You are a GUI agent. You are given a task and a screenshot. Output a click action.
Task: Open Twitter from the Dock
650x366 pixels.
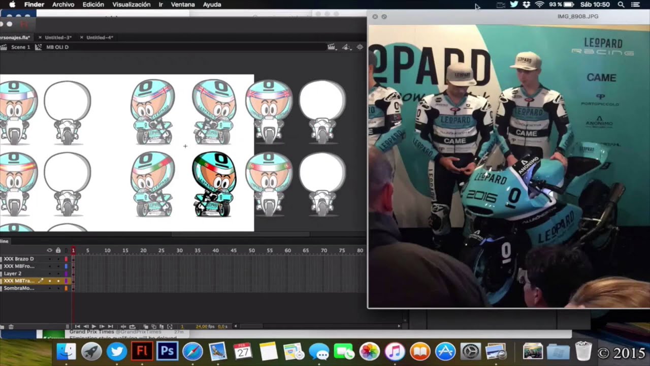pos(117,351)
